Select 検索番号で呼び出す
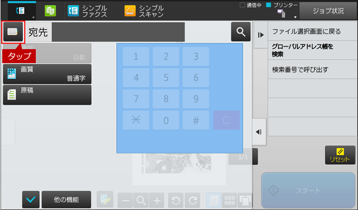This screenshot has width=358, height=210. click(x=312, y=70)
